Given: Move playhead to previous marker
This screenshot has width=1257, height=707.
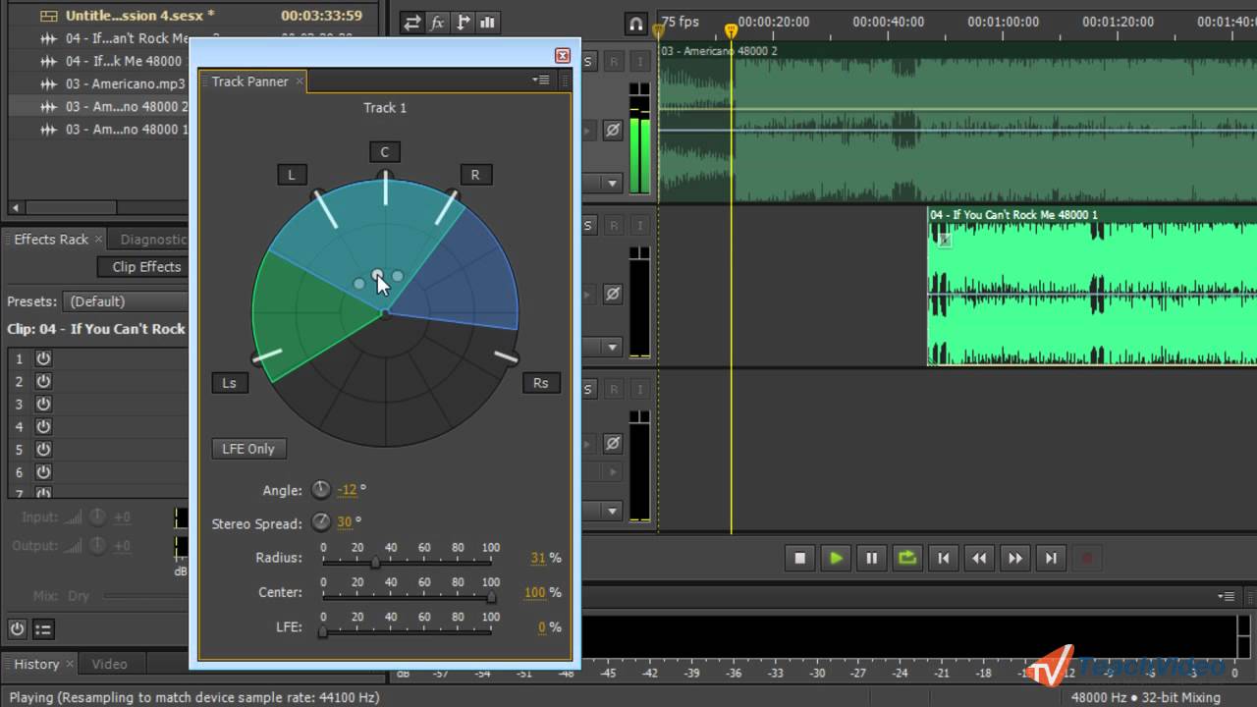Looking at the screenshot, I should (x=943, y=558).
